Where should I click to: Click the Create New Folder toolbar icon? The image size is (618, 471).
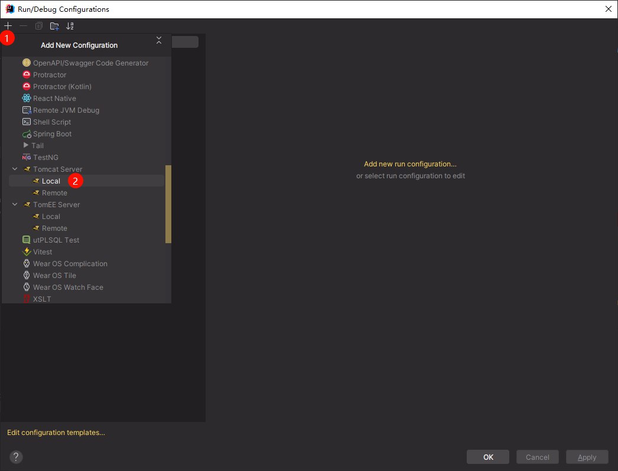[x=54, y=26]
